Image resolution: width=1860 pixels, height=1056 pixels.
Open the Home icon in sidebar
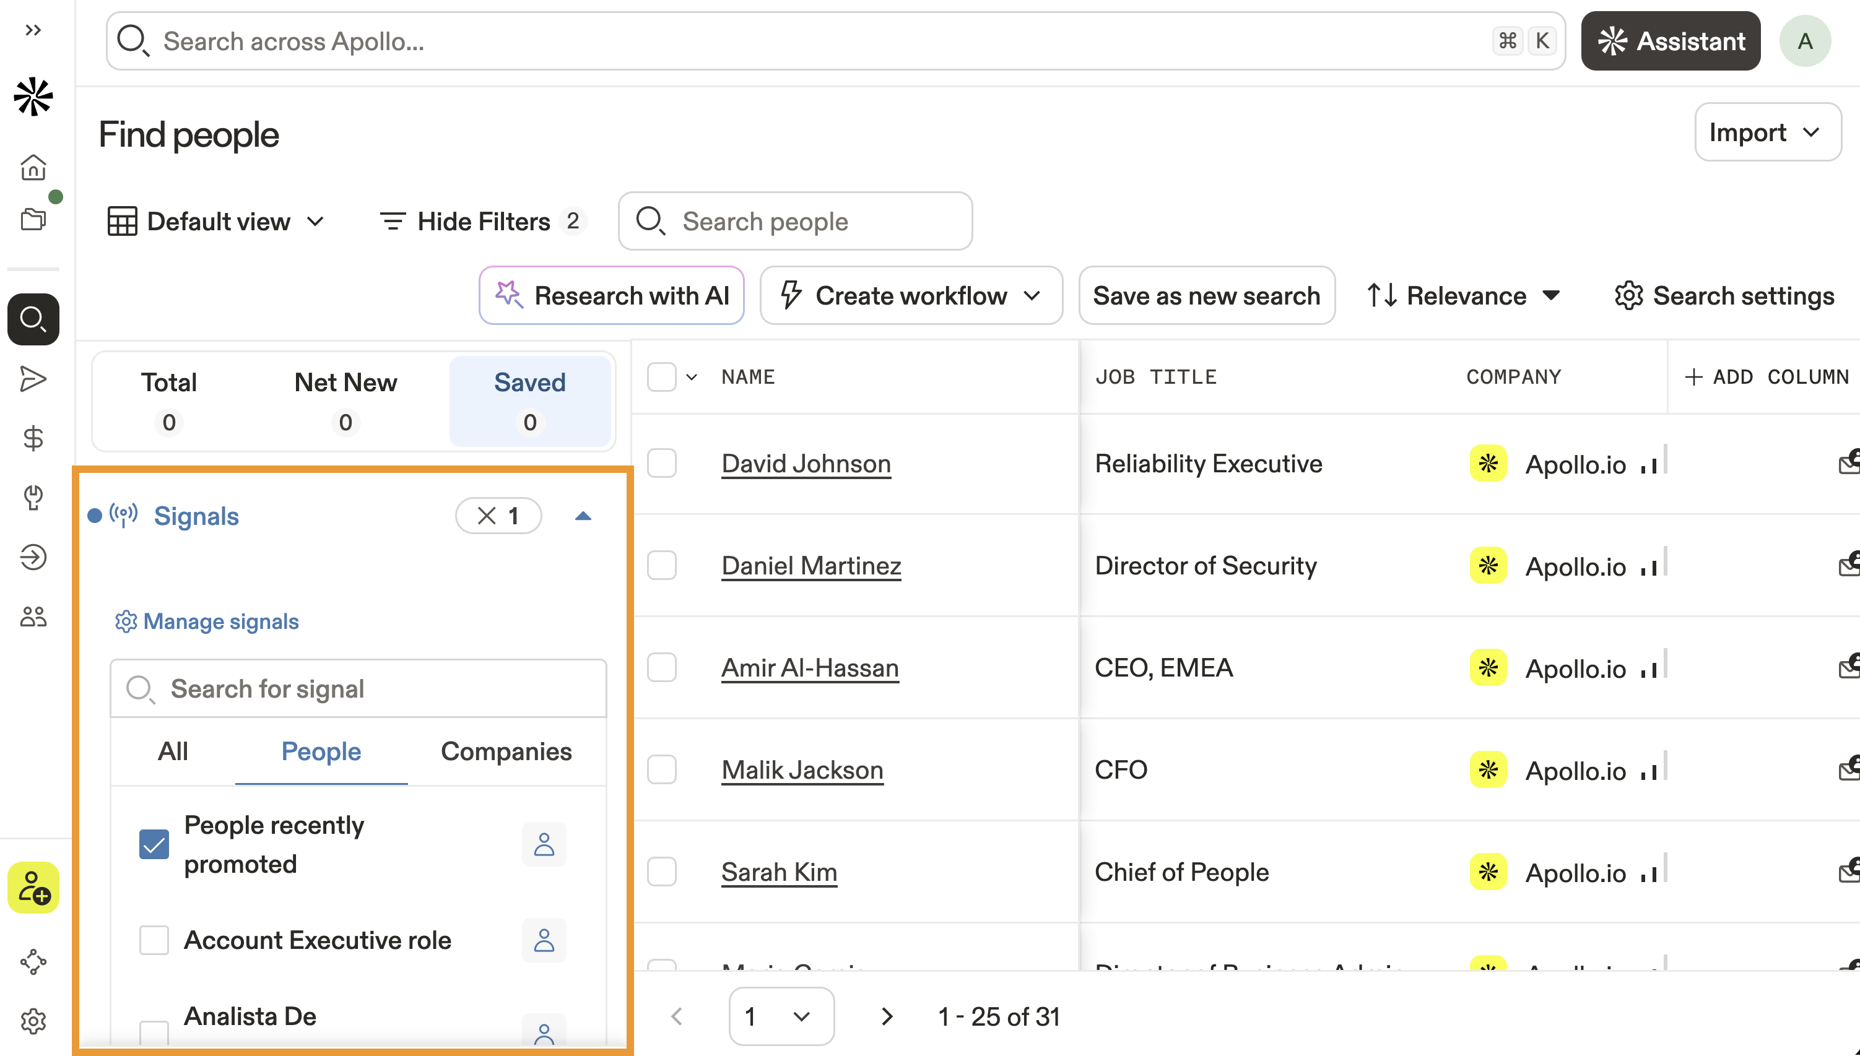(x=33, y=168)
